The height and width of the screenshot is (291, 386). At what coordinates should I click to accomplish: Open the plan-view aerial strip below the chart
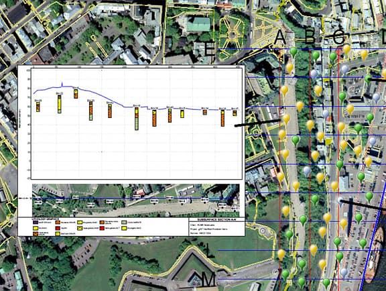135,200
